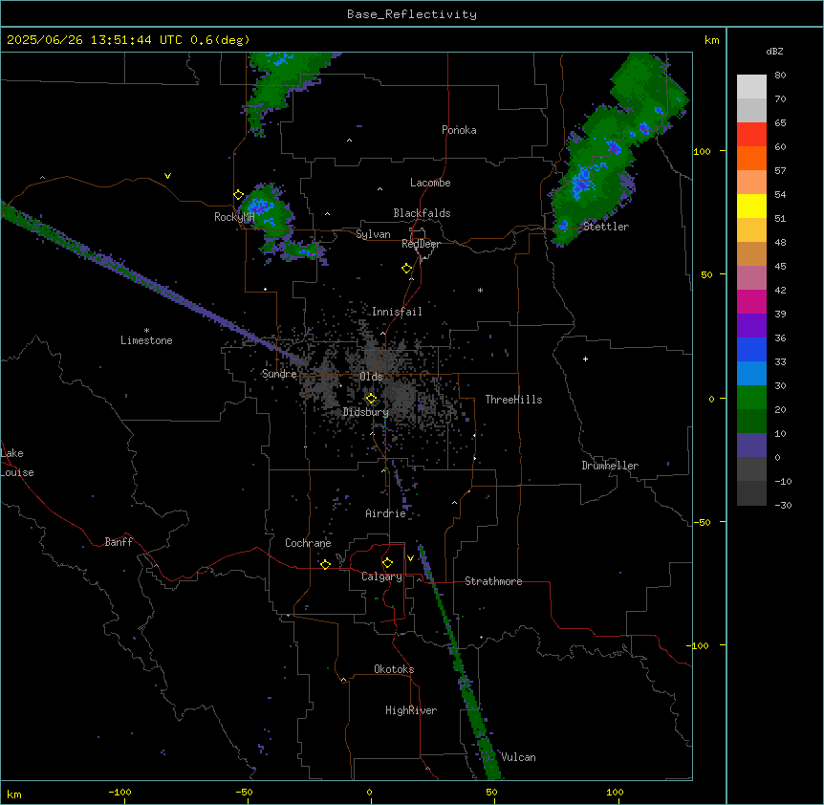Viewport: 824px width, 805px height.
Task: Choose the light grey 70-80 dBZ swatch
Action: click(x=751, y=87)
